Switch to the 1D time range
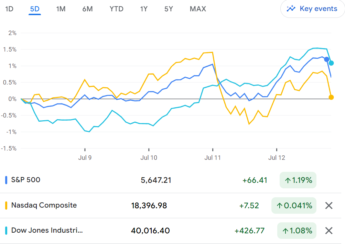The width and height of the screenshot is (345, 244). [x=9, y=9]
